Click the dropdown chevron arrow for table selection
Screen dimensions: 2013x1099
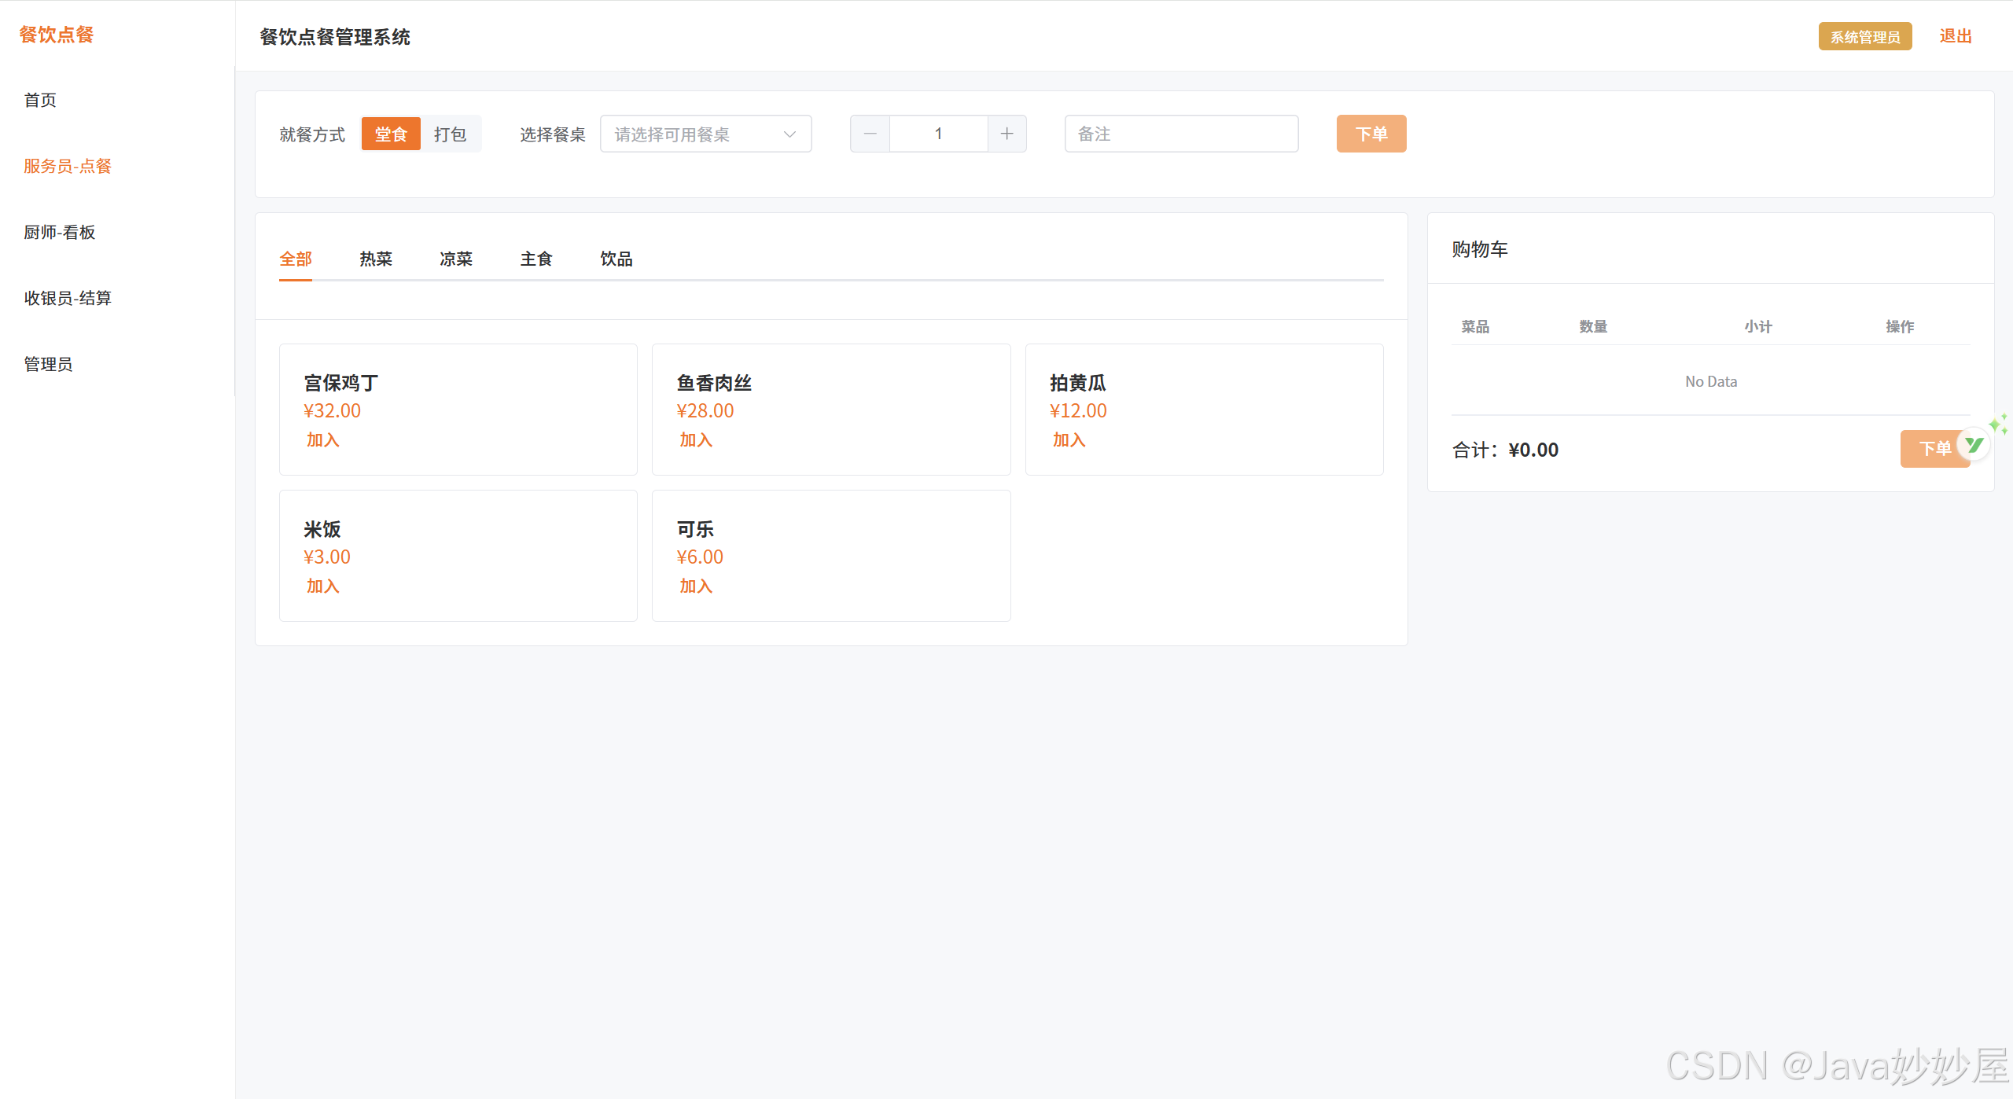[x=789, y=134]
